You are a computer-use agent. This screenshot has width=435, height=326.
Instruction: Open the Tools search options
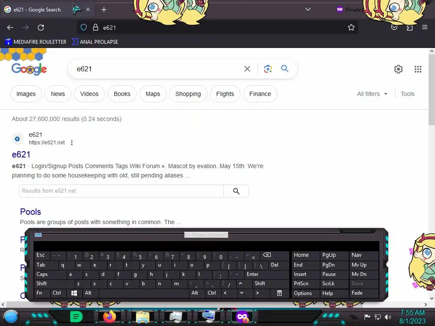407,94
